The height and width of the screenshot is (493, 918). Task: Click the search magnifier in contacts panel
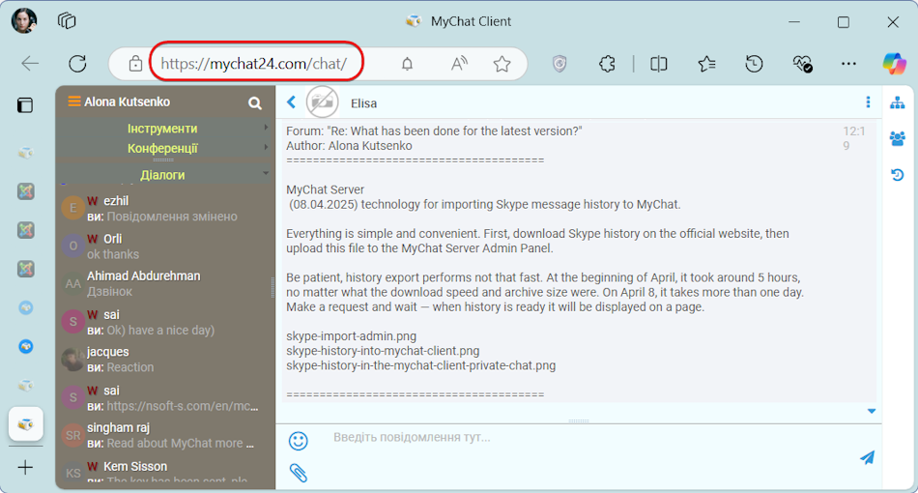(255, 103)
